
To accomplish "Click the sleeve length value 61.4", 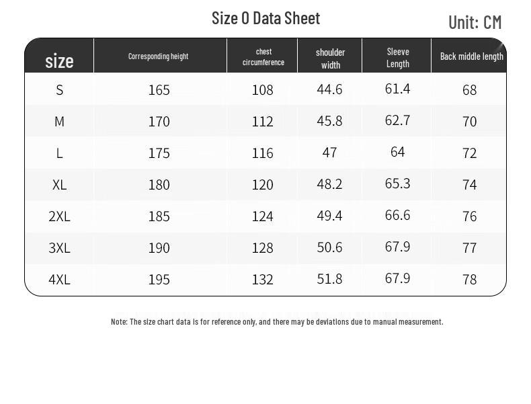I will (397, 89).
